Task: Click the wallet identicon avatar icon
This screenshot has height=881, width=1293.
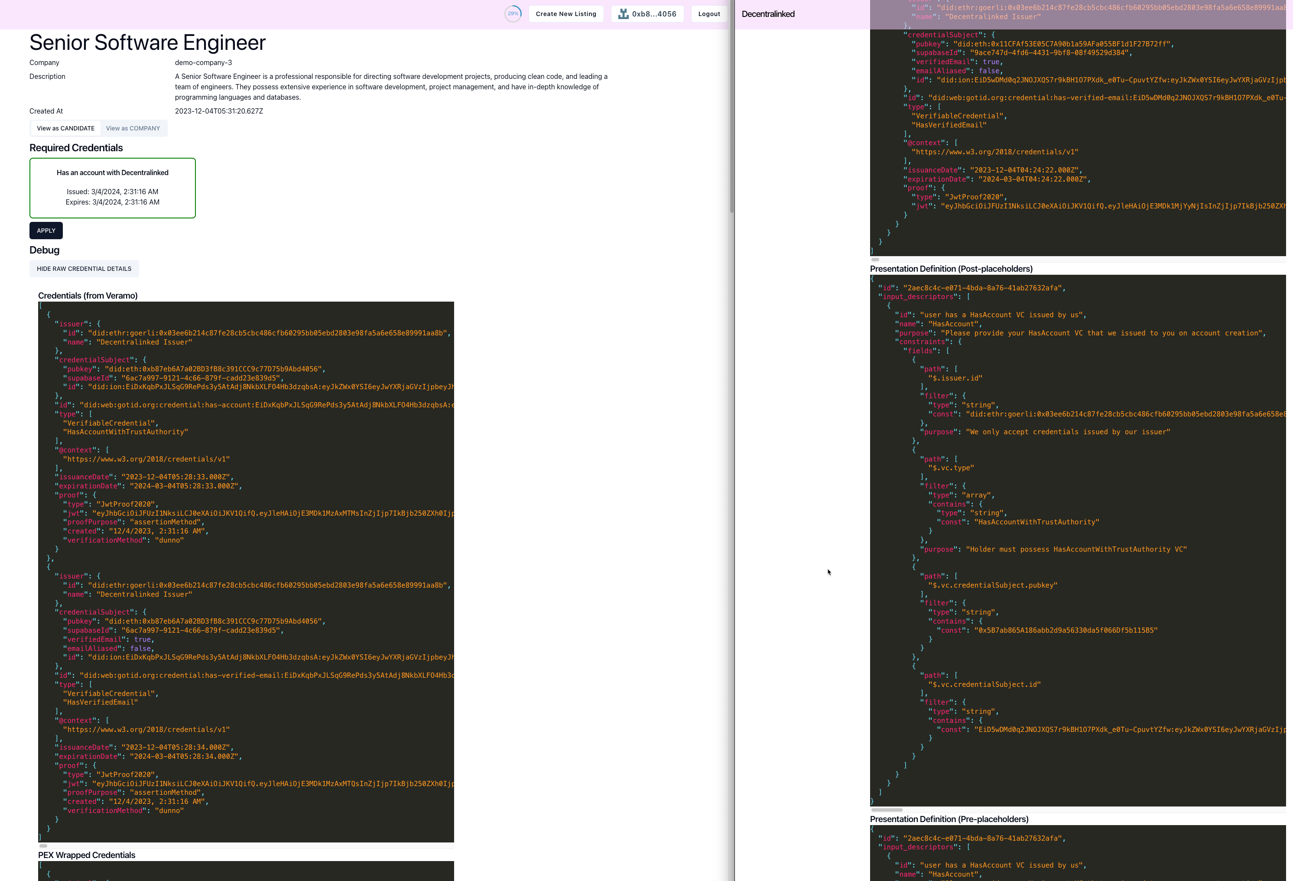Action: pyautogui.click(x=623, y=14)
